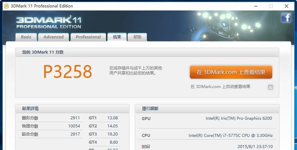Open the 帮助 tab
Image resolution: width=297 pixels, height=150 pixels.
tap(137, 37)
